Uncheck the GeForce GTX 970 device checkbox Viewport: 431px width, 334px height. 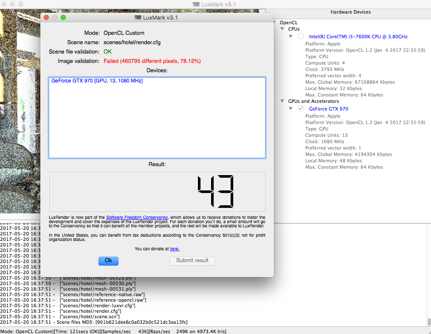click(301, 108)
